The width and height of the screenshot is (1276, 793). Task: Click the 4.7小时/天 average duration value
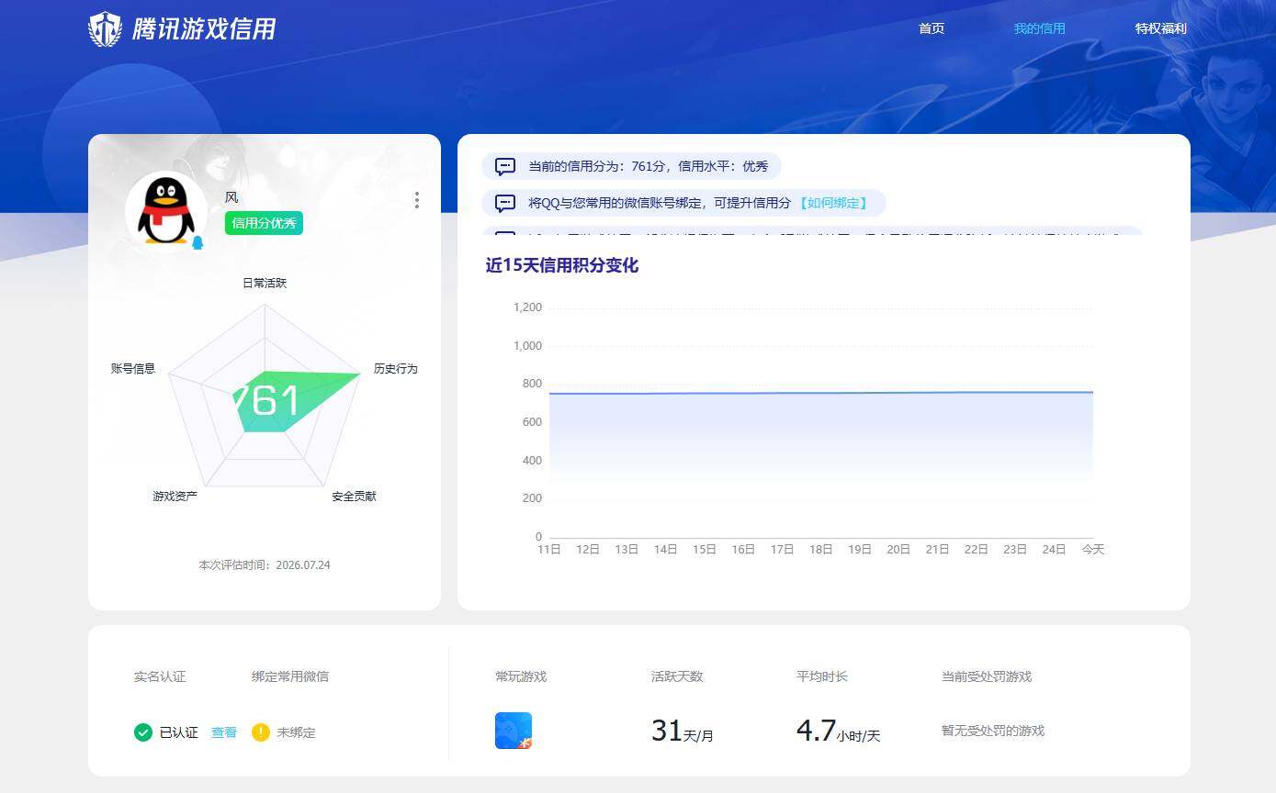(838, 732)
